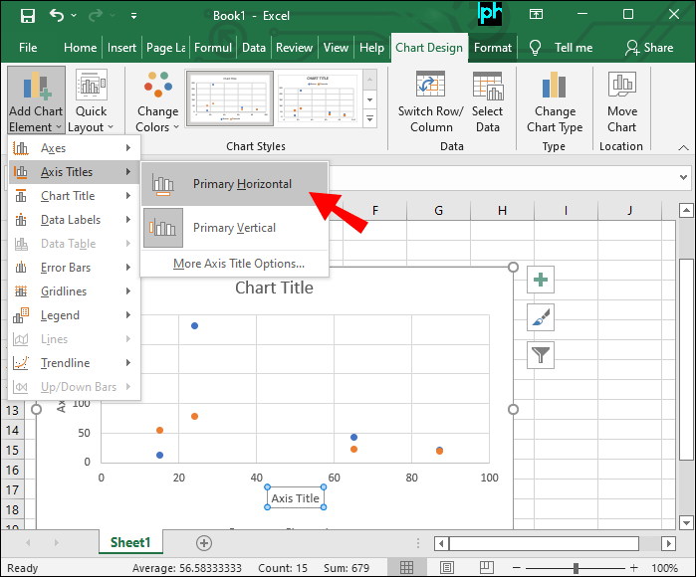Image resolution: width=696 pixels, height=577 pixels.
Task: Switch to the Format ribbon tab
Action: [x=493, y=47]
